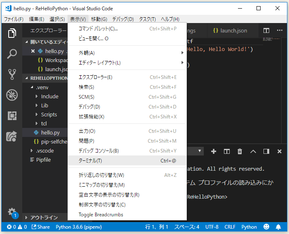Select Python 3.6.6 (pipenv) interpreter in status bar
This screenshot has width=289, height=234.
tap(79, 227)
